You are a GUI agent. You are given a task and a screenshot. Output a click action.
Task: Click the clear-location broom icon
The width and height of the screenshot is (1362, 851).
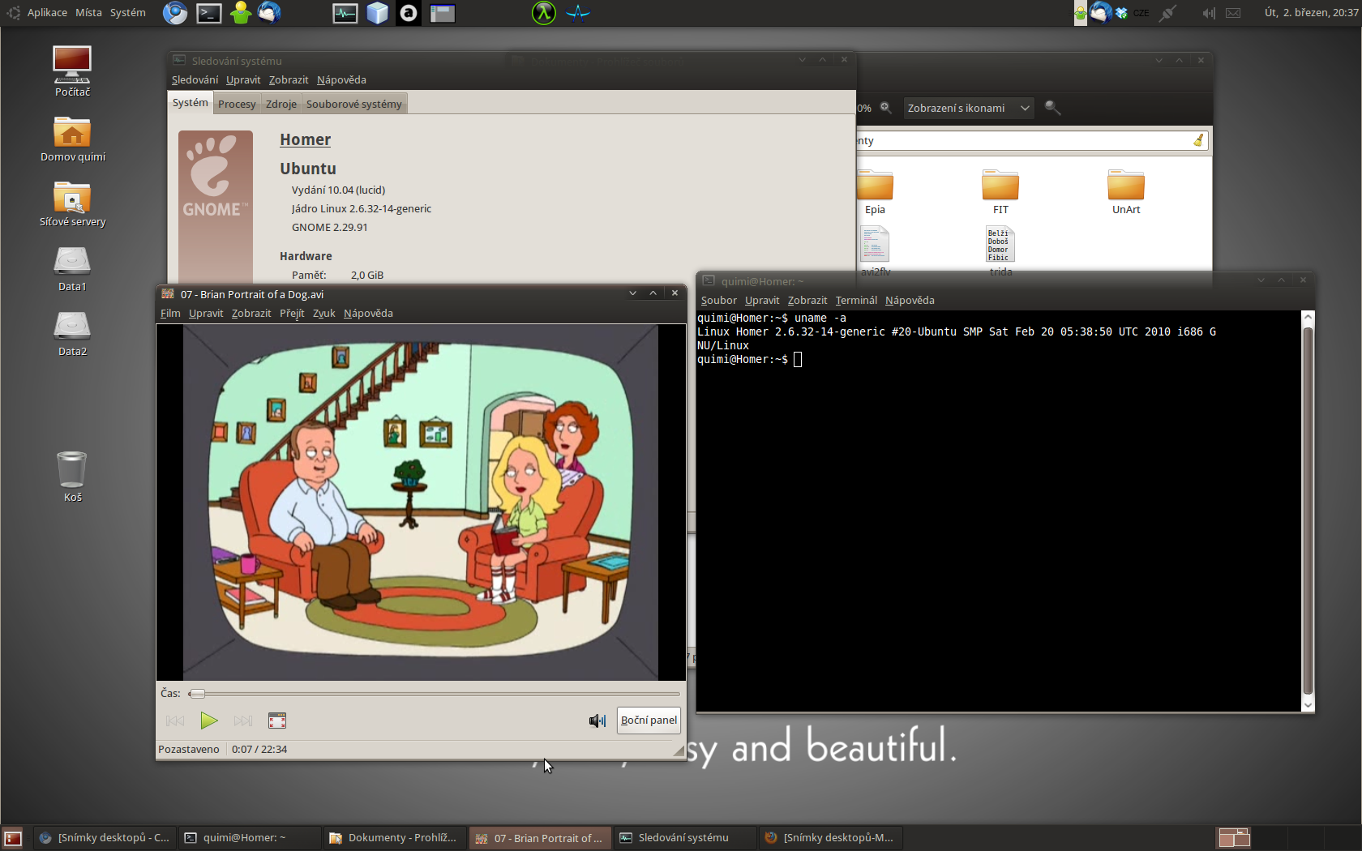click(1198, 140)
